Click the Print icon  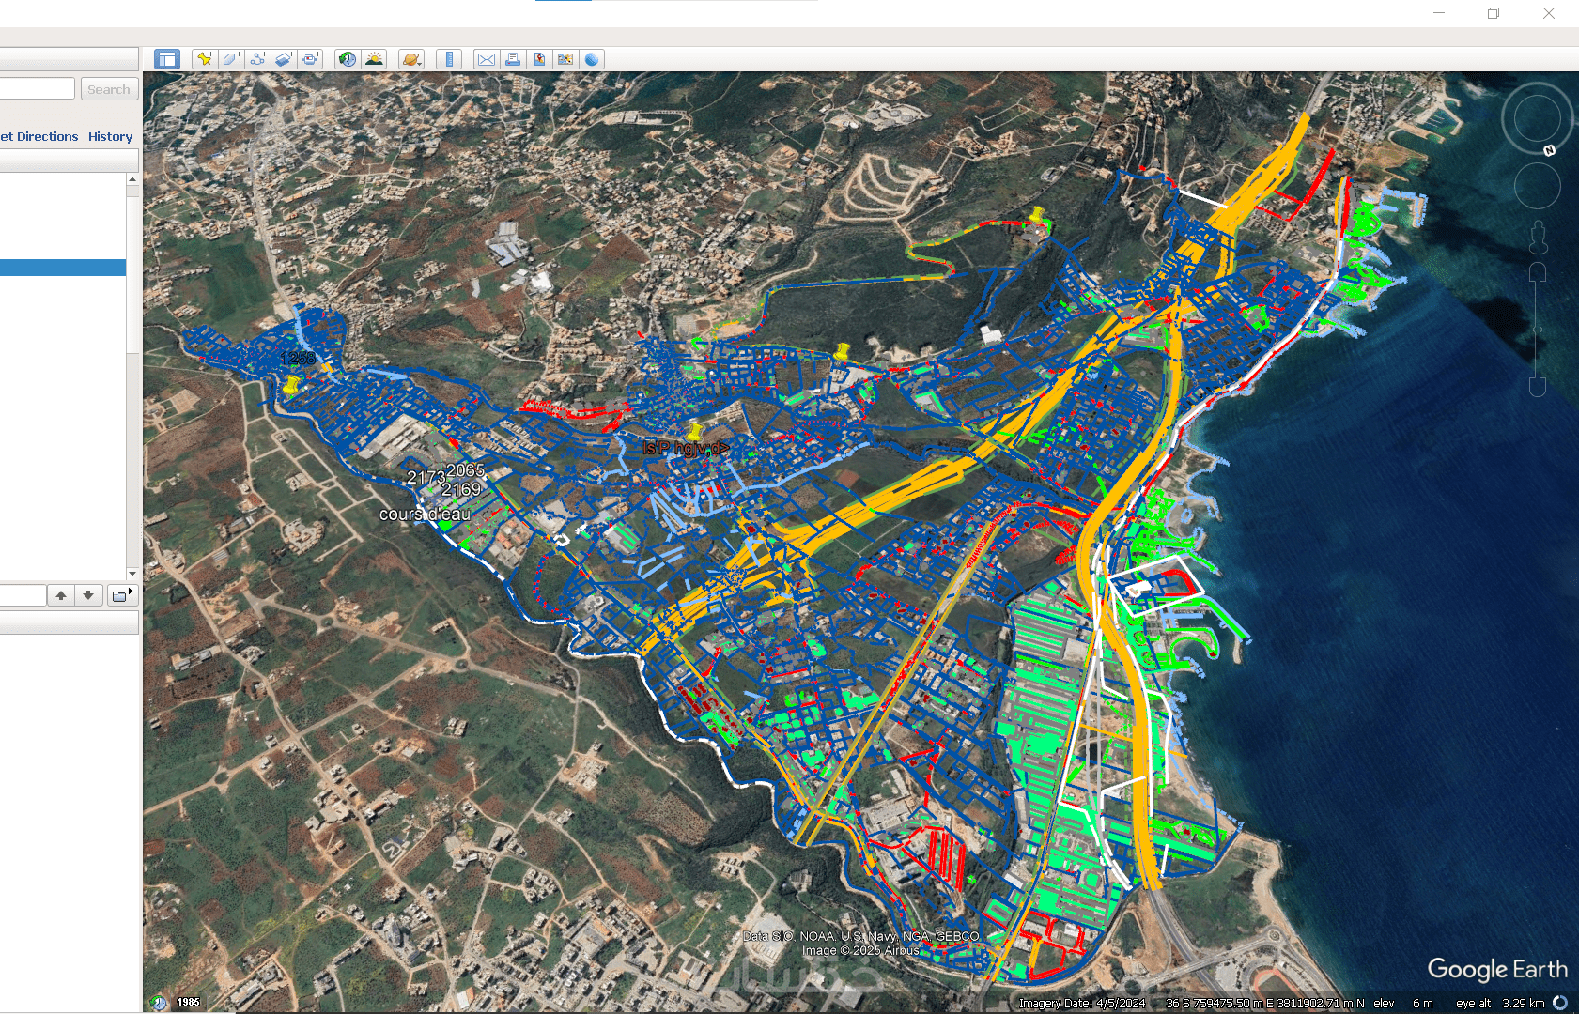point(513,59)
